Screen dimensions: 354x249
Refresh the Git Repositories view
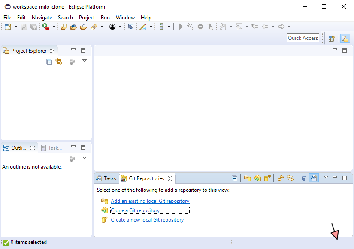coord(281,178)
